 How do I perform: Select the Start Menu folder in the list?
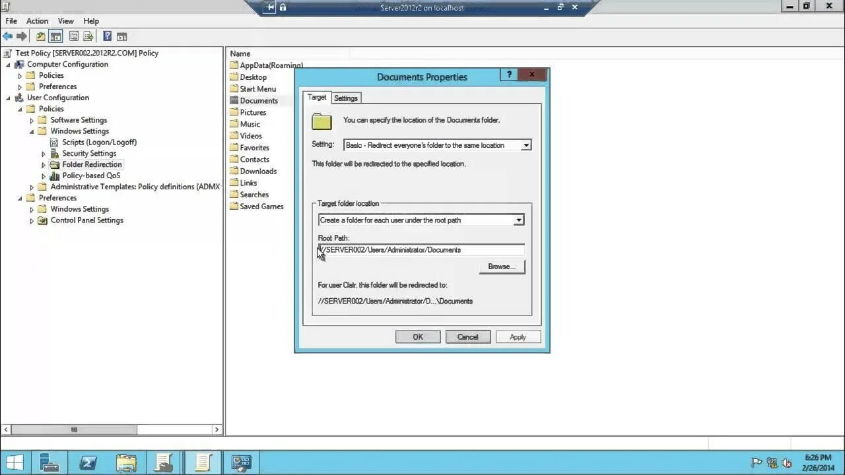coord(253,89)
